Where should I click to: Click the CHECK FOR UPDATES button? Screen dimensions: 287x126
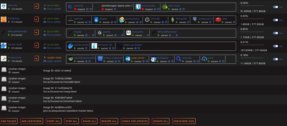(135, 121)
